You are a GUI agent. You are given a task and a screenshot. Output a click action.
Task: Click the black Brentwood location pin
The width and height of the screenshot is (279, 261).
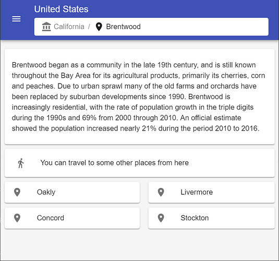coord(99,27)
